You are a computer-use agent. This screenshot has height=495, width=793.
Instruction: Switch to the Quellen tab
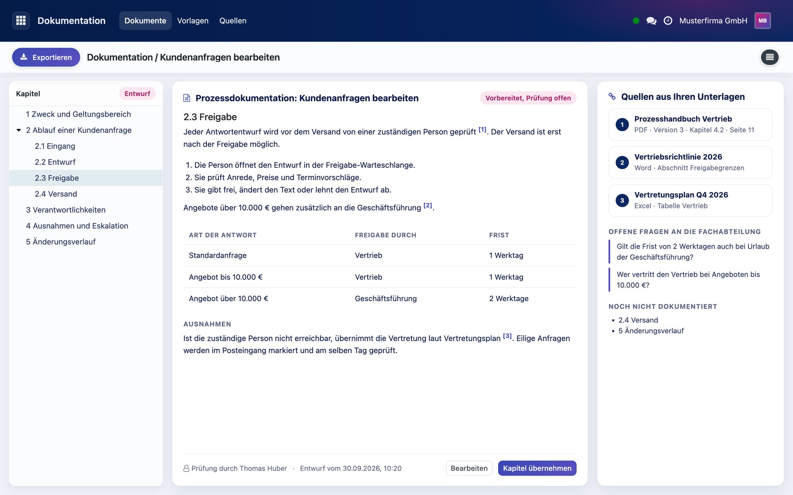coord(233,21)
